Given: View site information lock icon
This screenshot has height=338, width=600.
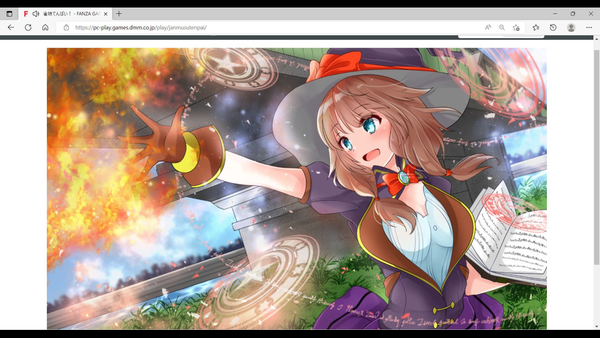Looking at the screenshot, I should 66,28.
